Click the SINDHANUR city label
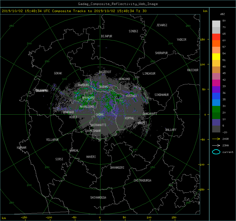Viewport: 236px width, 221px height. pos(162,95)
